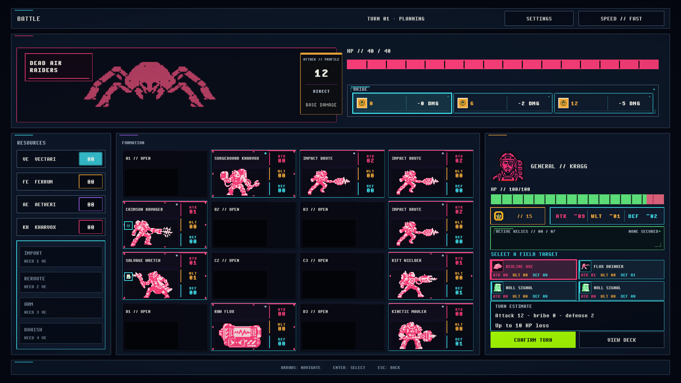Toggle the Speed // Fast setting
Image resolution: width=681 pixels, height=383 pixels.
coord(621,18)
